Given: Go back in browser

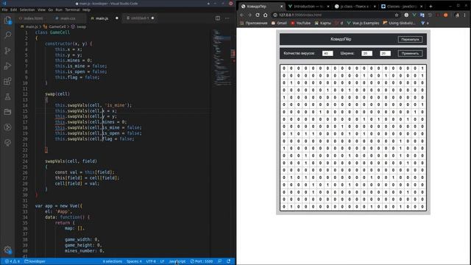Looking at the screenshot, I should tap(242, 15).
